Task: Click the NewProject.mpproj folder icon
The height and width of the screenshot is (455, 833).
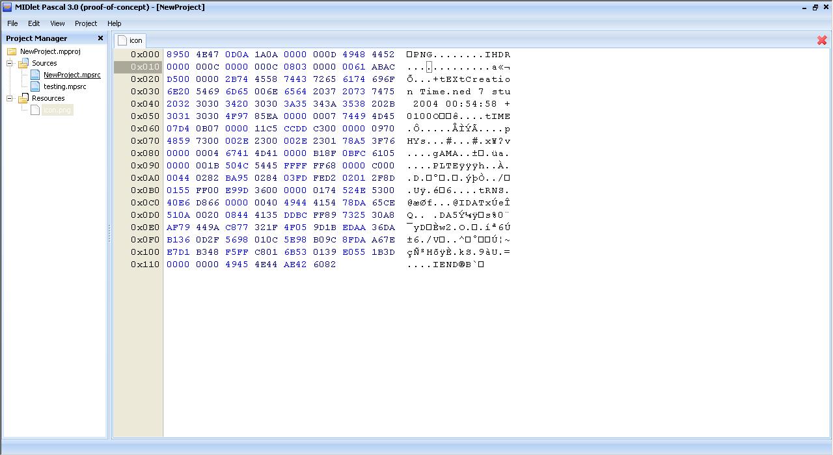Action: pos(12,51)
